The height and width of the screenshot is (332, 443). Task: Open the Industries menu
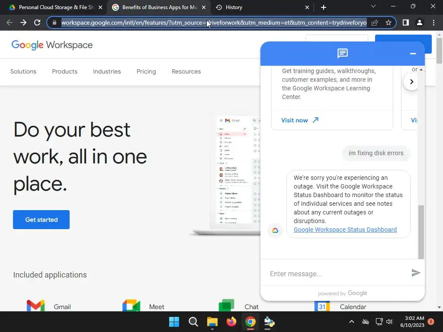[x=107, y=71]
